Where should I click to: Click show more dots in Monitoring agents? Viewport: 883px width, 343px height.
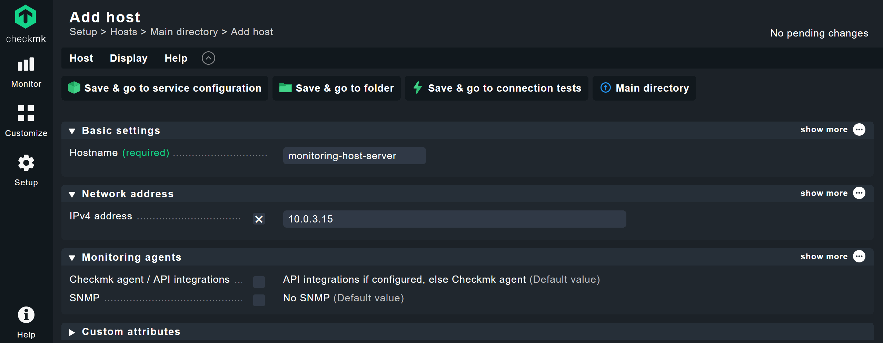pos(859,257)
